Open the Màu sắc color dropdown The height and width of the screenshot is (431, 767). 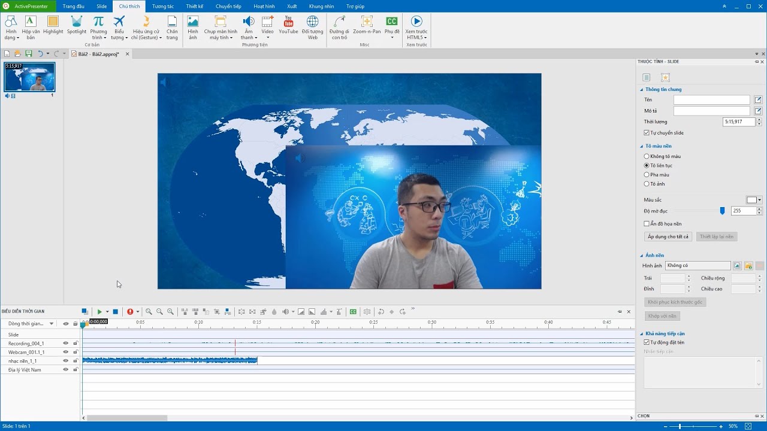[x=759, y=200]
